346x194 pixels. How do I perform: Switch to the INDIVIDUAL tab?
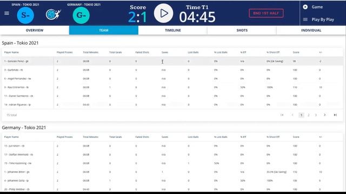[x=311, y=30]
